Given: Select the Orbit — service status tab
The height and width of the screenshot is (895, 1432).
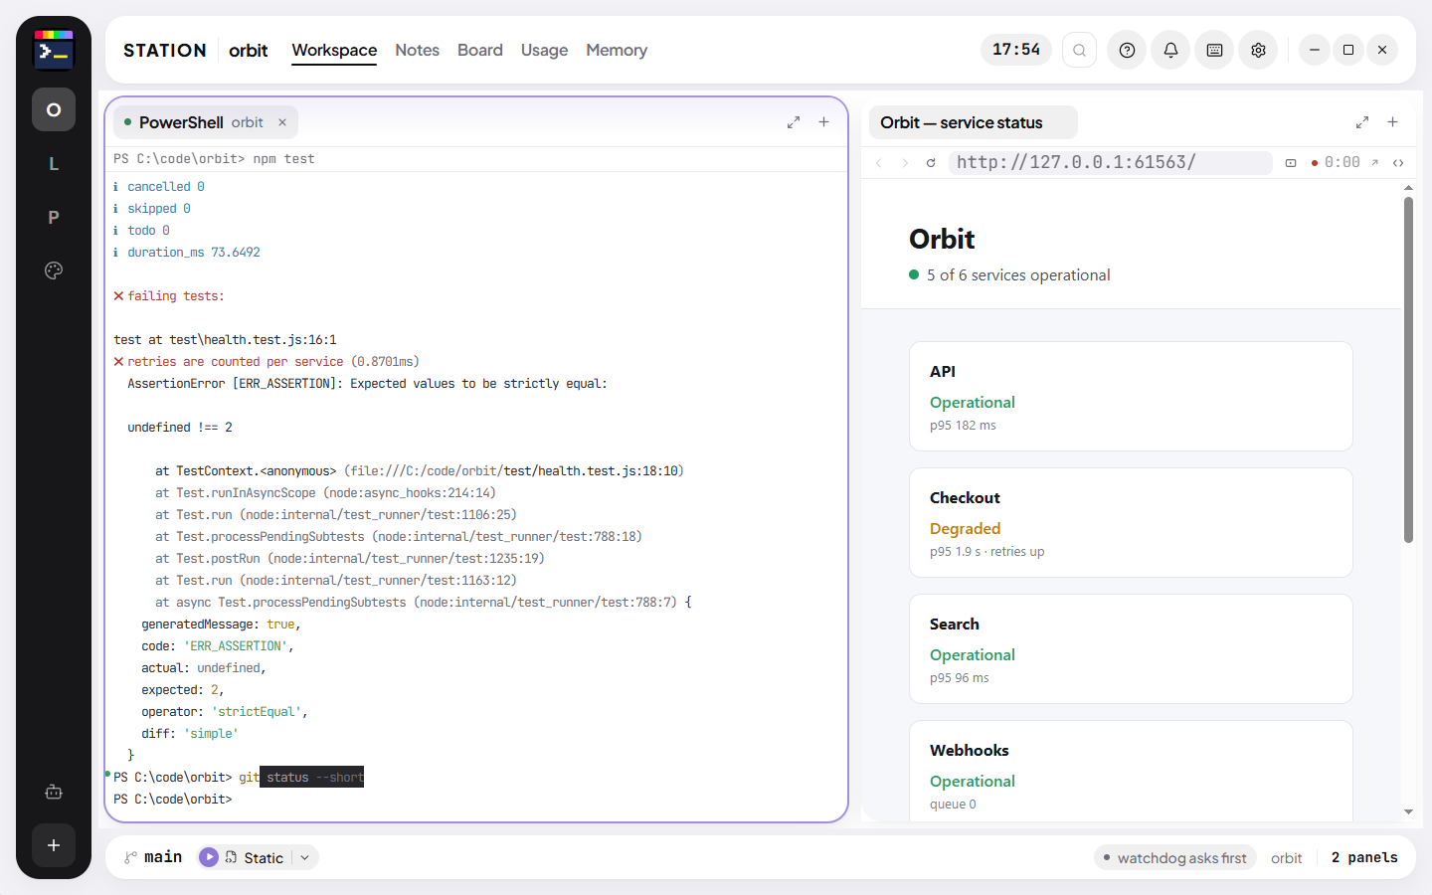Looking at the screenshot, I should coord(974,122).
